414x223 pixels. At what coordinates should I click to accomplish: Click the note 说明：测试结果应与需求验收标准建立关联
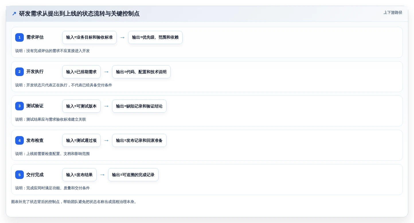click(x=50, y=120)
